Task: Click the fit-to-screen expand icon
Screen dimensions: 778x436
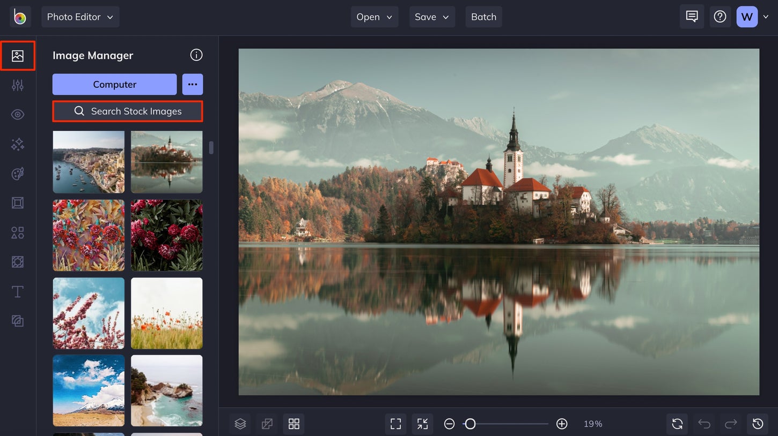Action: click(395, 424)
